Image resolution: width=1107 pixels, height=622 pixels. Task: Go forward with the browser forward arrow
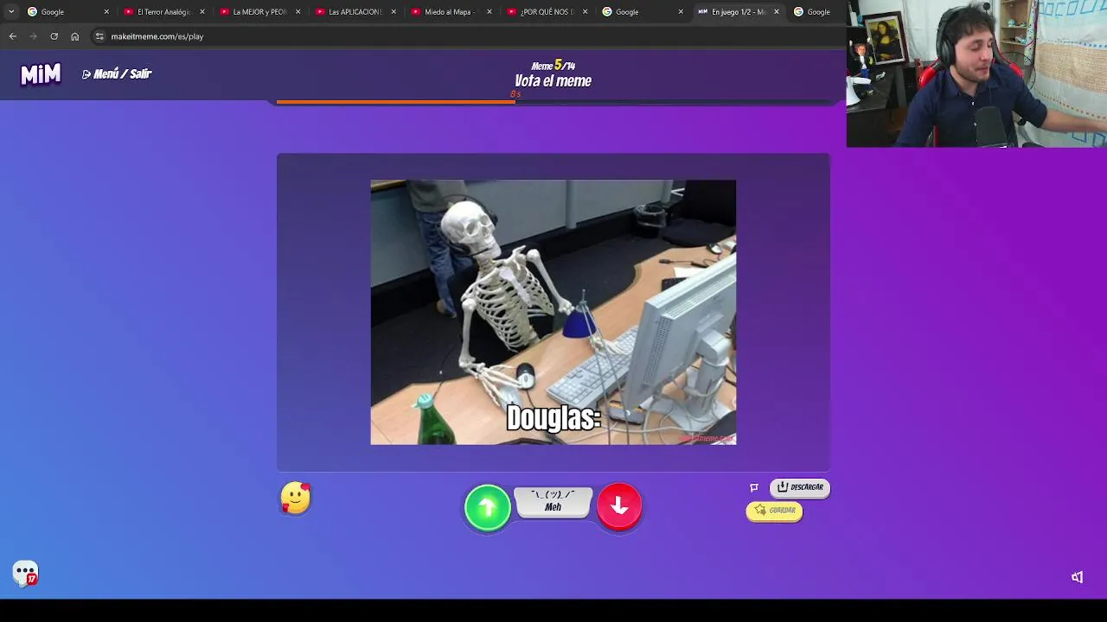[x=33, y=36]
